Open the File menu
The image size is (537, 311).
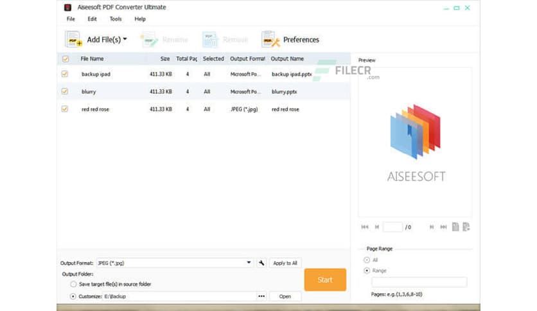71,19
